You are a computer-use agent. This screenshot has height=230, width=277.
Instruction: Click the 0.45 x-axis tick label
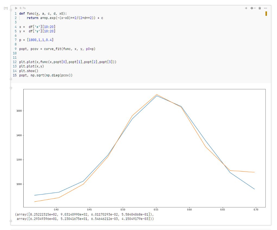click(89, 210)
